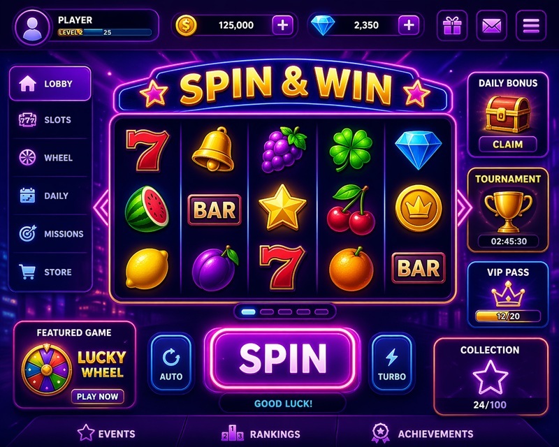The image size is (559, 447).
Task: Select the second page indicator dot
Action: (x=267, y=312)
